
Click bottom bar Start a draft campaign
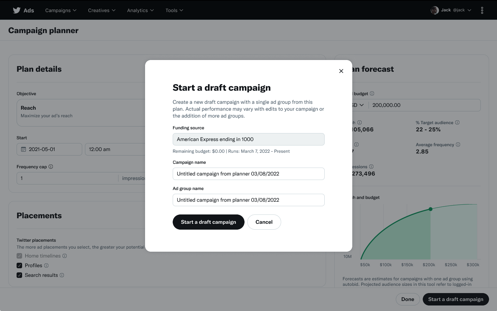[456, 299]
